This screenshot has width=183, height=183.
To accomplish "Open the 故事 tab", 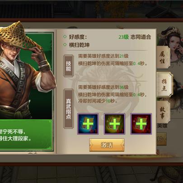I will (x=163, y=112).
